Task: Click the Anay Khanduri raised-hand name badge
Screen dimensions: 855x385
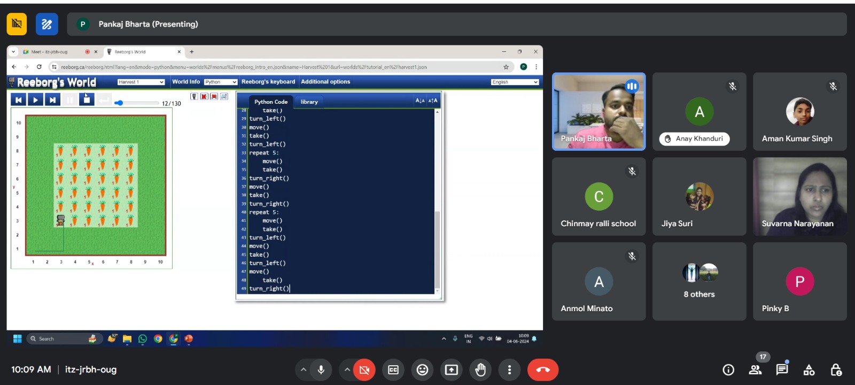Action: (694, 139)
